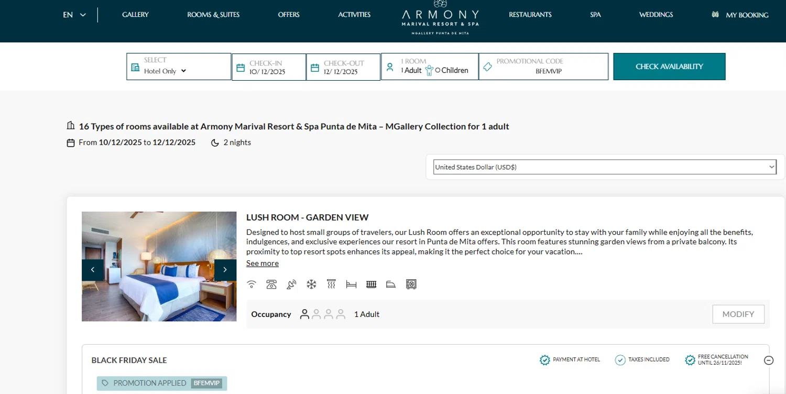This screenshot has height=394, width=786.
Task: Click the Check-in calendar icon
Action: tap(241, 68)
